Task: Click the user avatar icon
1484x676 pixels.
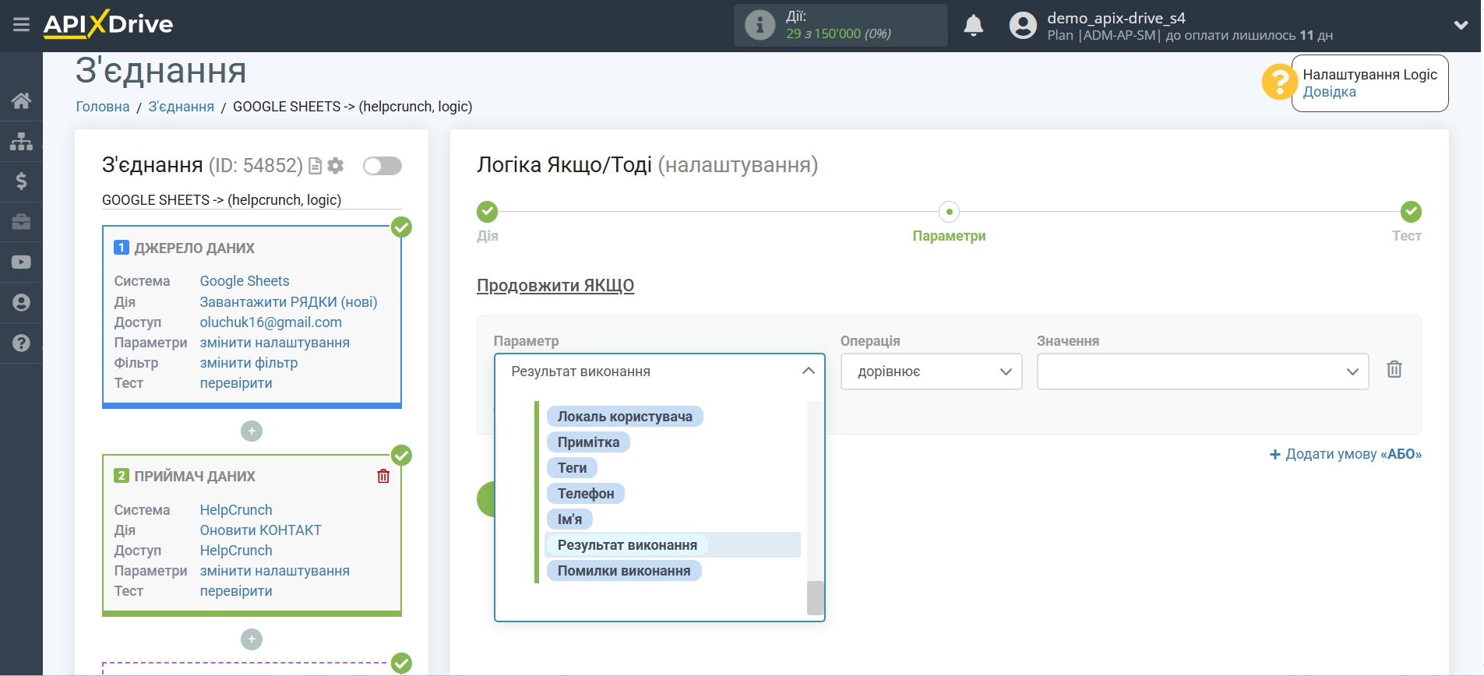Action: (1023, 26)
